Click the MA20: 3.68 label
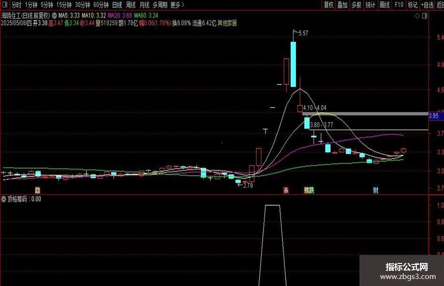The image size is (444, 286). [120, 15]
